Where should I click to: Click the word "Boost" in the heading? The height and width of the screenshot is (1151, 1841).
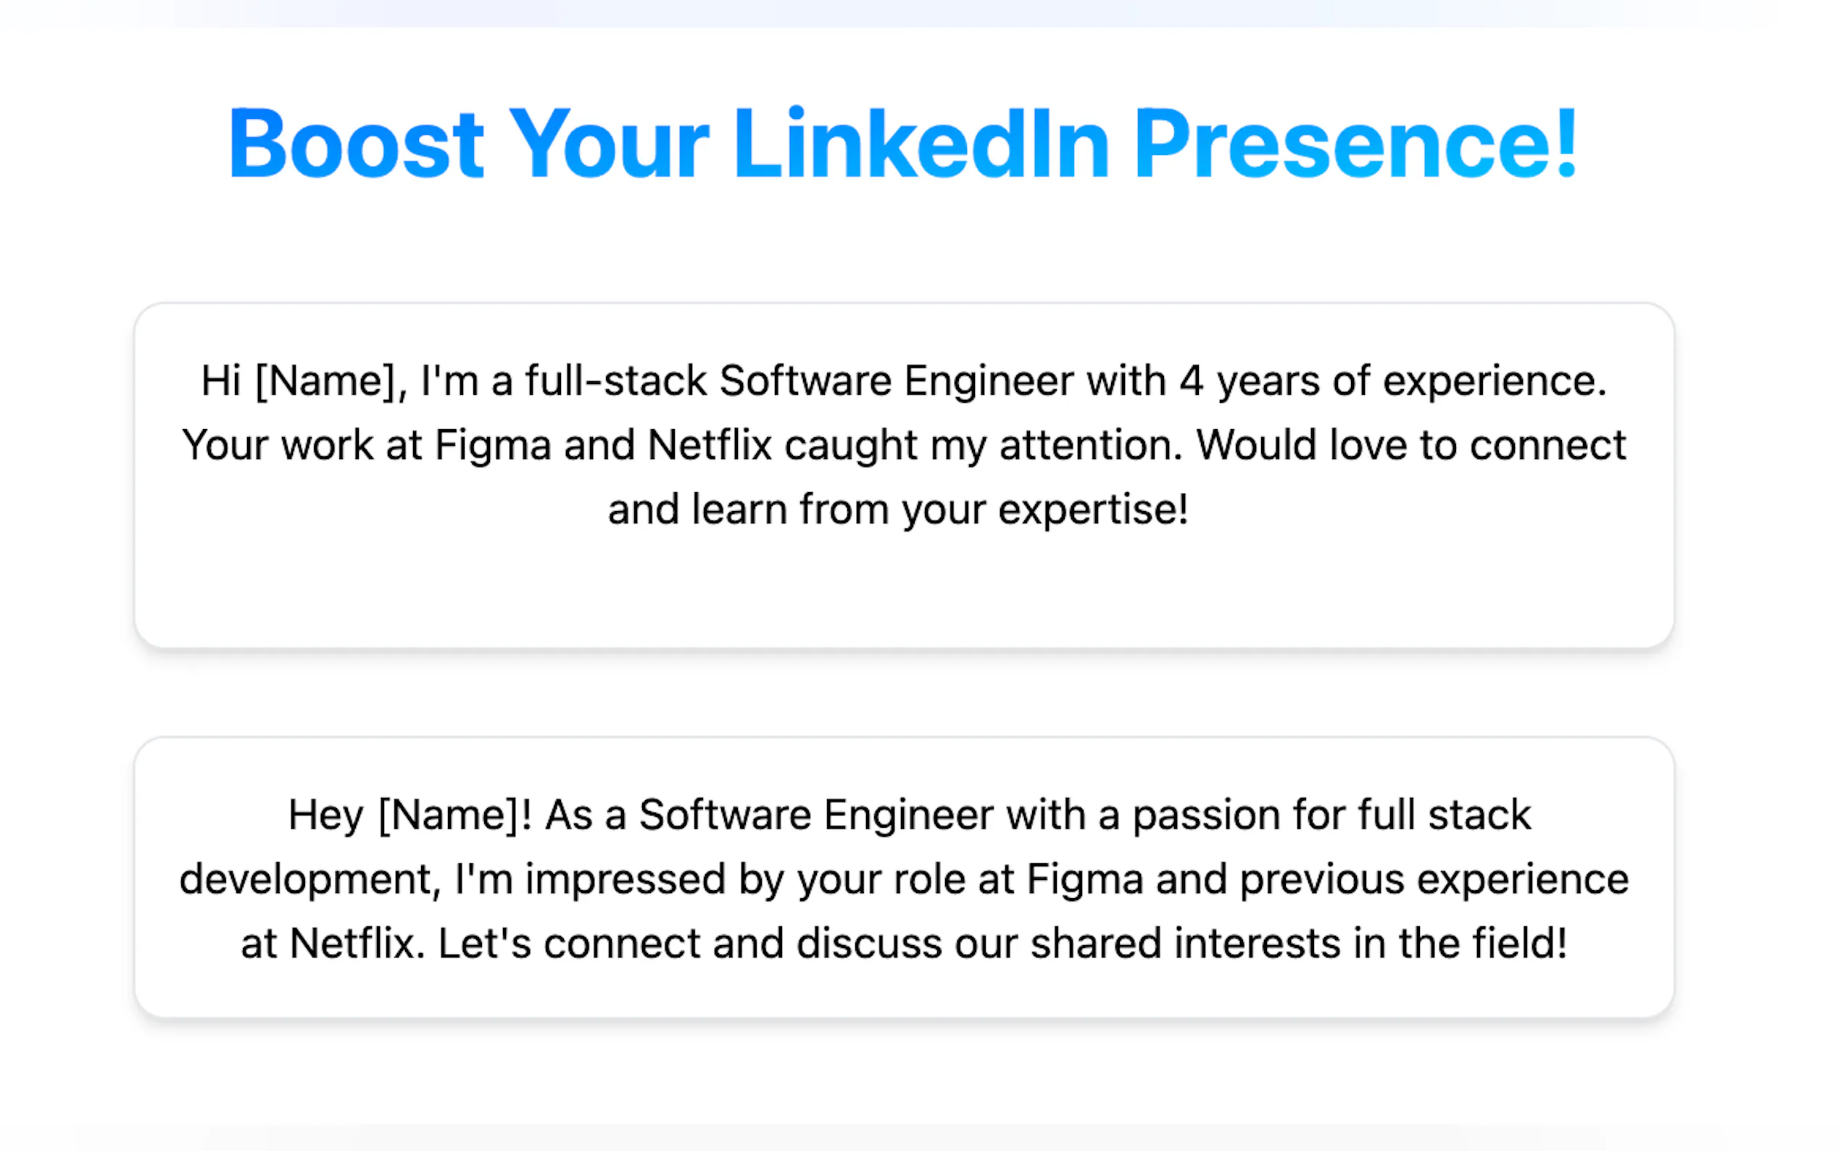tap(355, 145)
